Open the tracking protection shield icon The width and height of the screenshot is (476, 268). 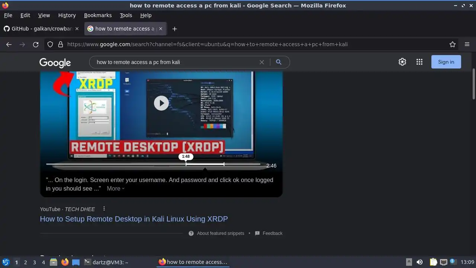50,44
